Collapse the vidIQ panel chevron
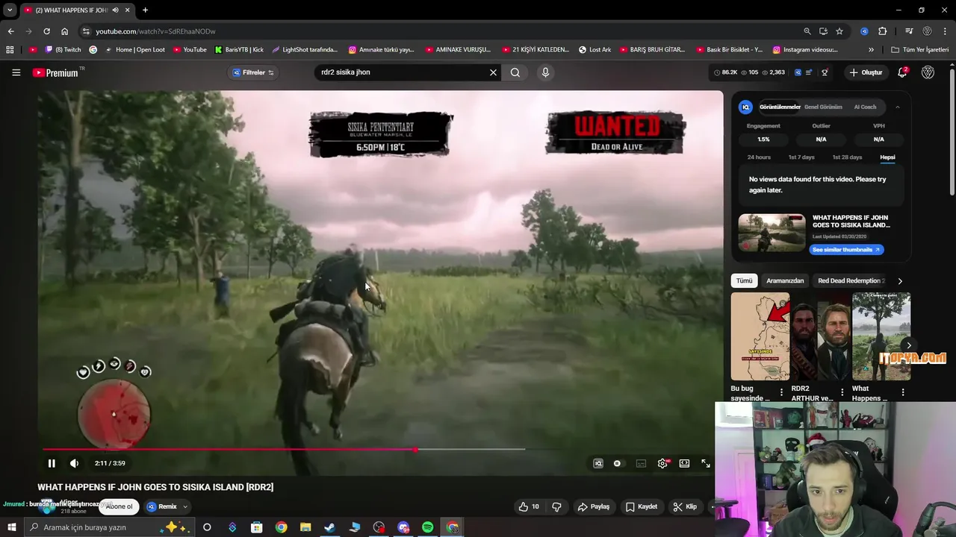Viewport: 956px width, 537px height. [898, 107]
